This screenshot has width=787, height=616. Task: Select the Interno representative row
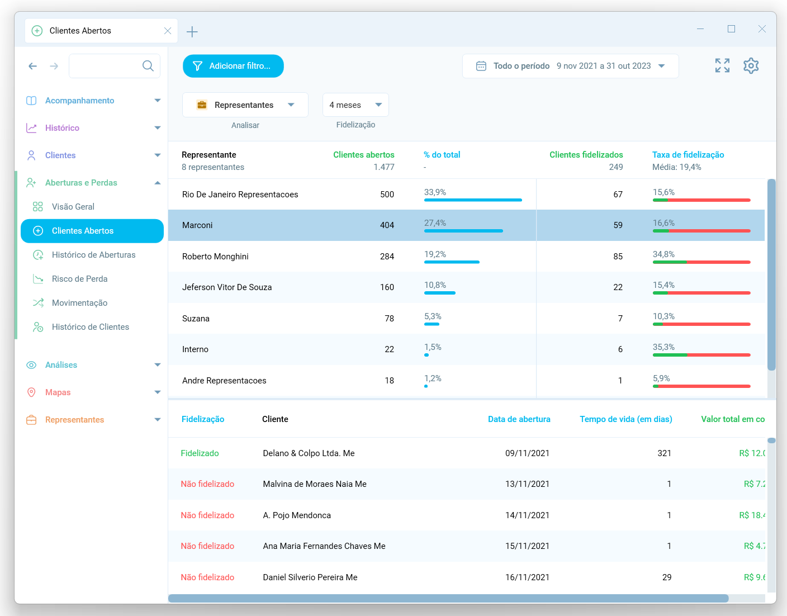pyautogui.click(x=466, y=349)
